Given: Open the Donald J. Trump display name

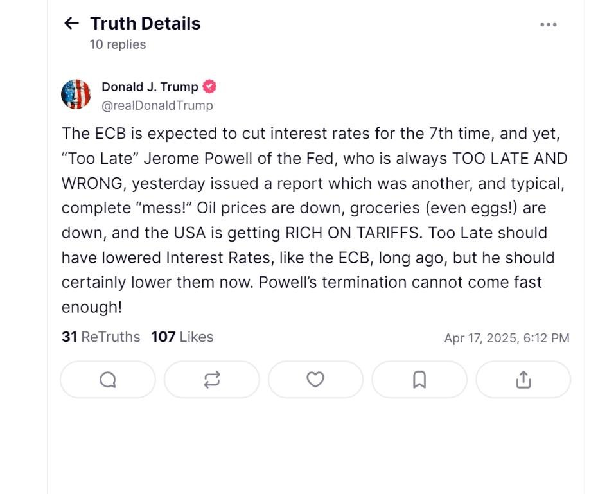Looking at the screenshot, I should pos(150,87).
